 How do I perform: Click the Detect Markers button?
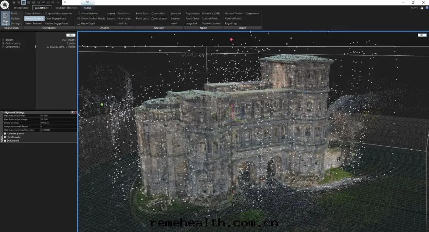pyautogui.click(x=33, y=23)
